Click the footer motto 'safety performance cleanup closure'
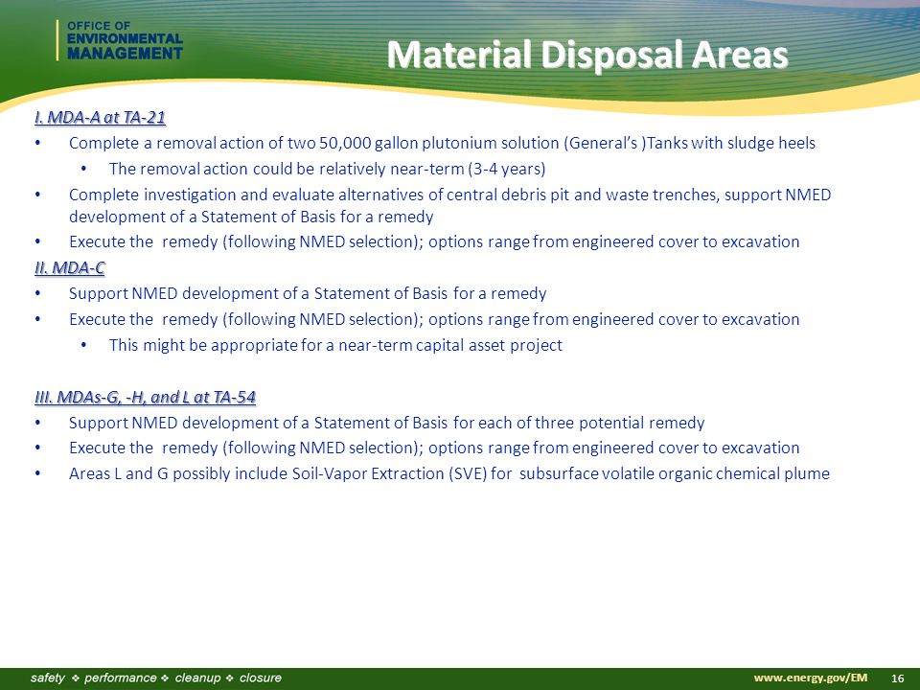This screenshot has width=920, height=690. pos(156,678)
